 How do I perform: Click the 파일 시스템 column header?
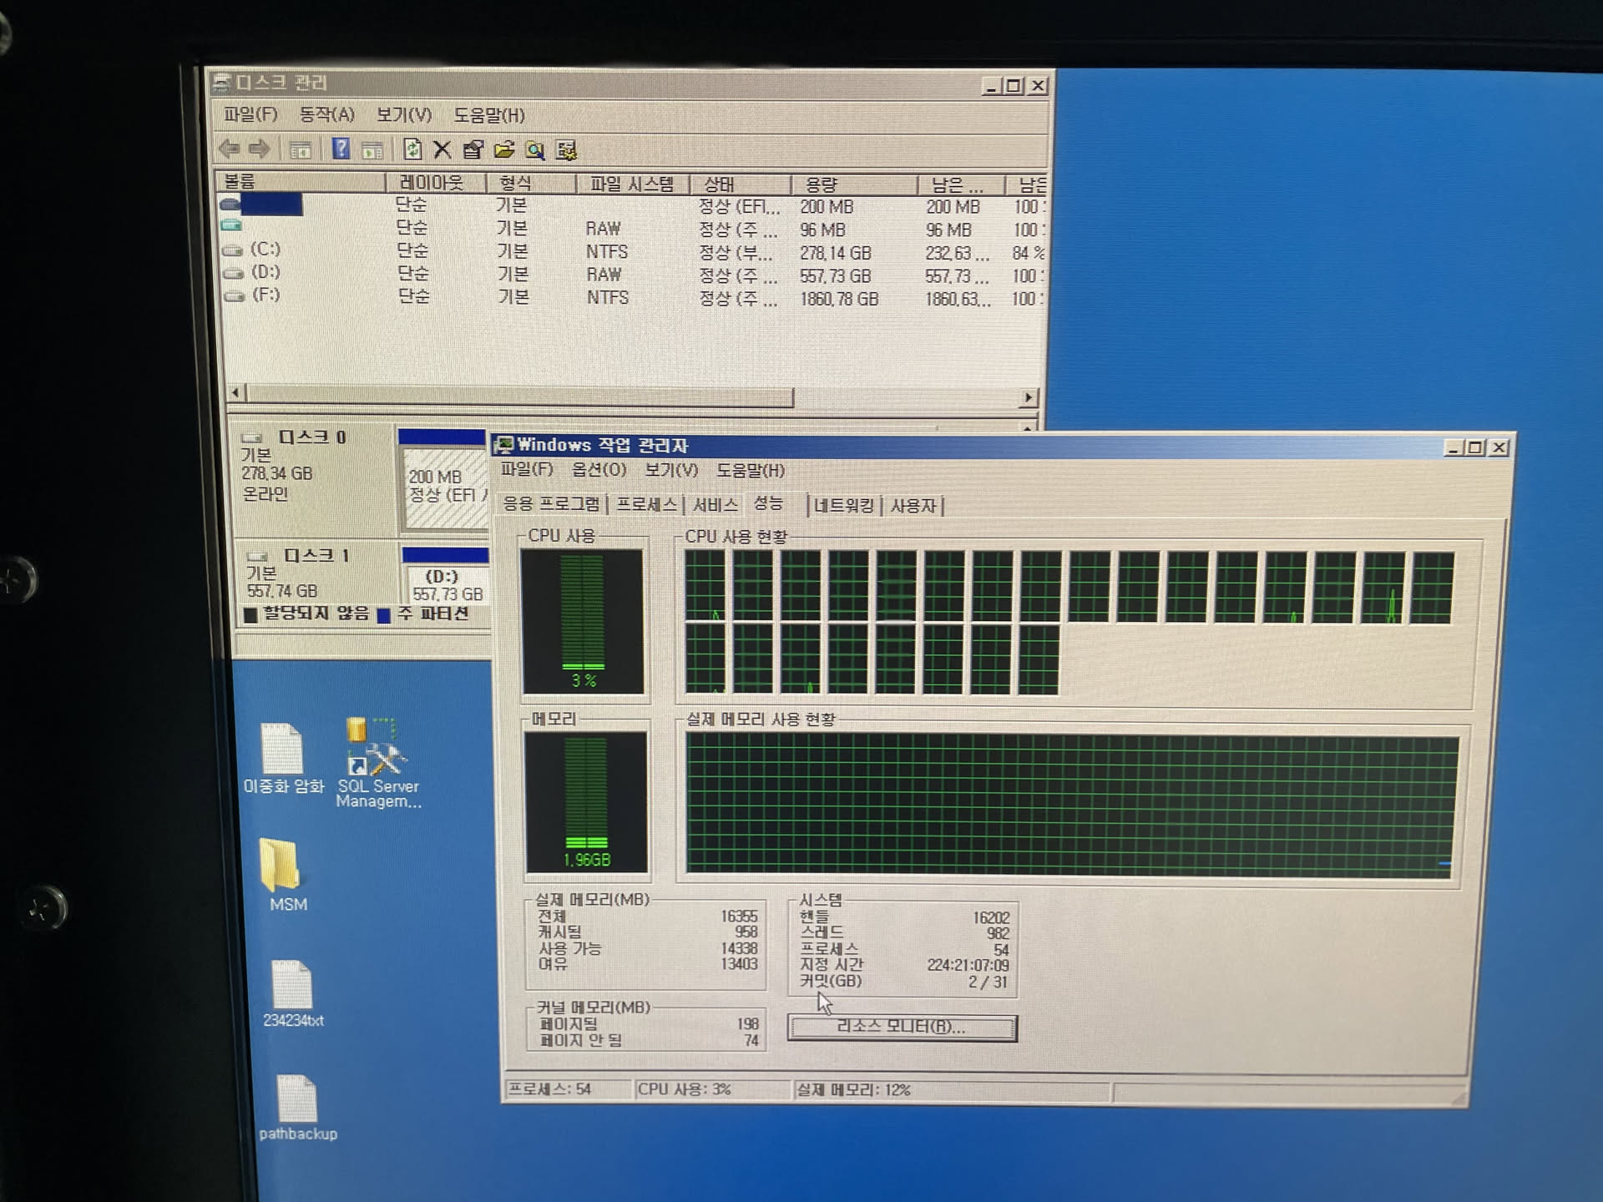631,184
